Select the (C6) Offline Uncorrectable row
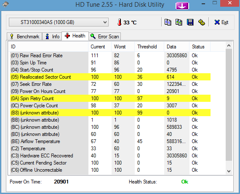The width and height of the screenshot is (240, 194). [110, 170]
